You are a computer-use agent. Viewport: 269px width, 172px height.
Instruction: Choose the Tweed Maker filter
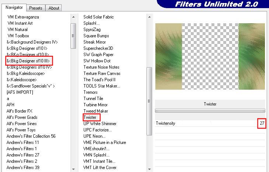(x=96, y=111)
